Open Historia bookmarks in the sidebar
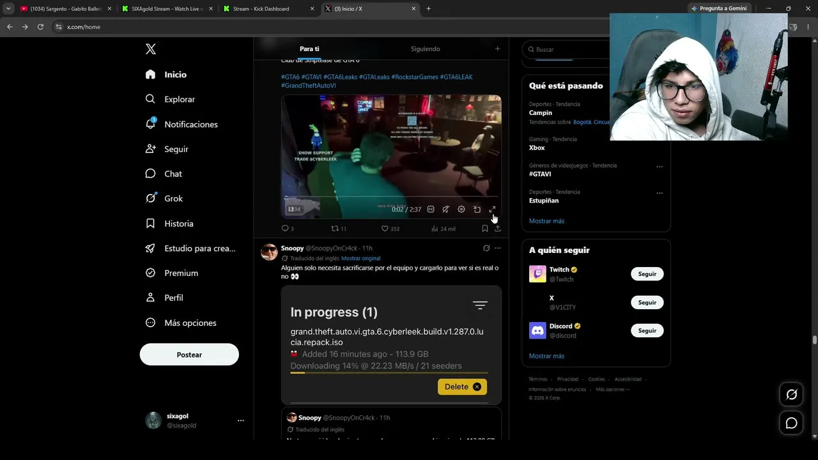The width and height of the screenshot is (818, 460). point(169,224)
